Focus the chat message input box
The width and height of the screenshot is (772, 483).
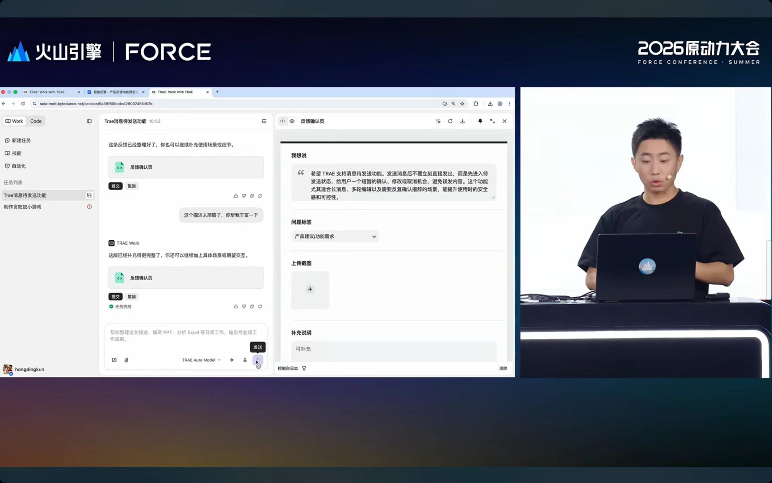[x=185, y=336]
